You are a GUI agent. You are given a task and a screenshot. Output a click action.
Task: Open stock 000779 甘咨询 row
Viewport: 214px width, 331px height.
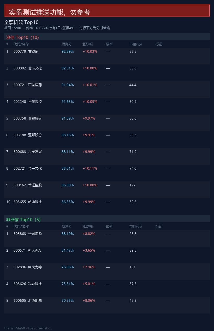click(x=107, y=56)
